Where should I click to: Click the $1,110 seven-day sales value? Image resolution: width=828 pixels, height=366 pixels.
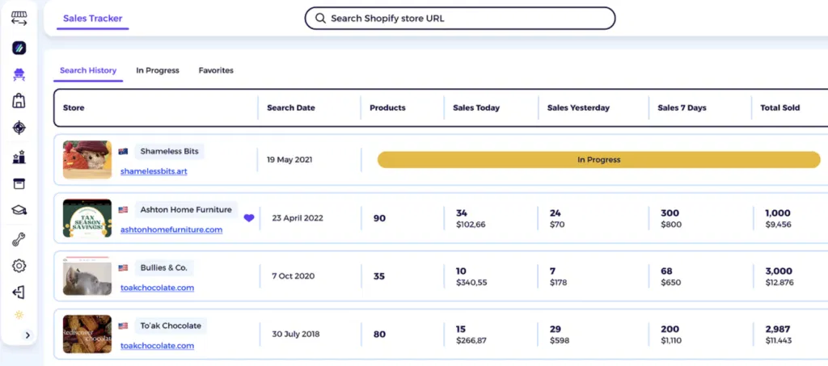point(673,341)
